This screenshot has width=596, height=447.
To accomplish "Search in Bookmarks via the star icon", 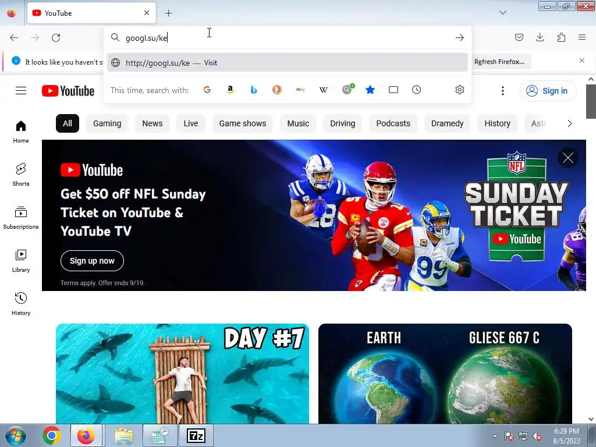I will point(370,90).
